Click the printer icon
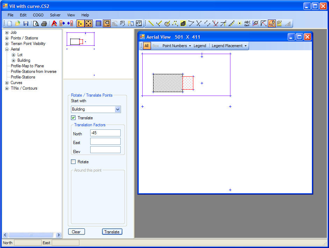 click(x=44, y=24)
